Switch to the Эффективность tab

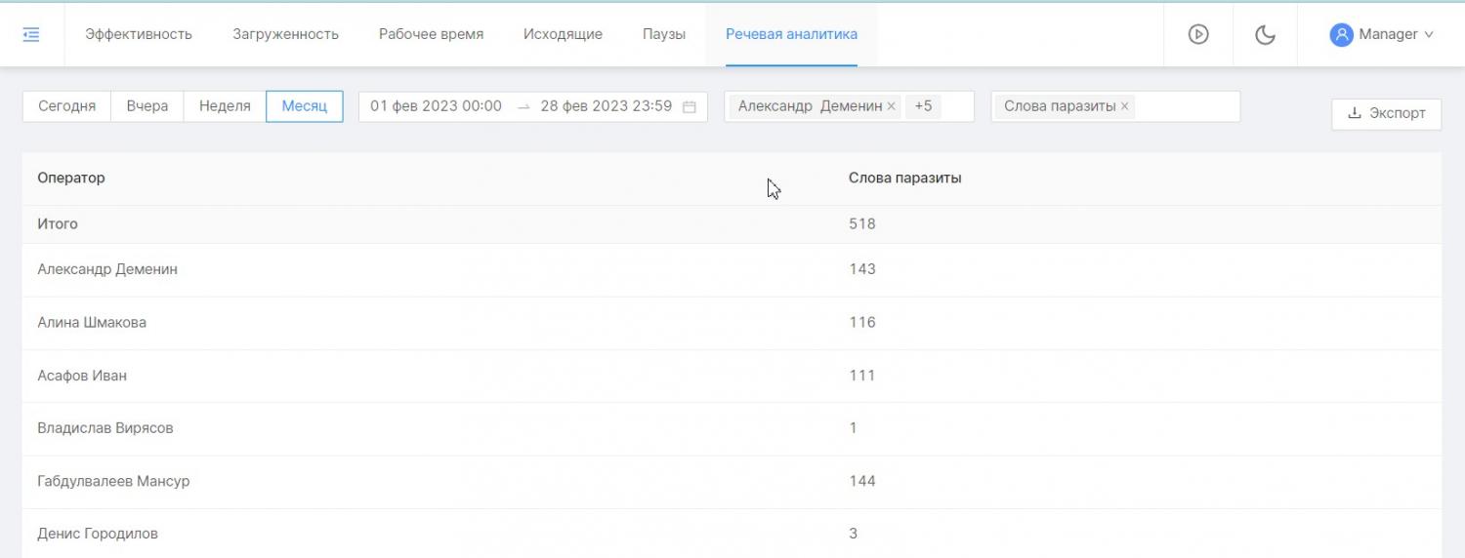[x=139, y=34]
